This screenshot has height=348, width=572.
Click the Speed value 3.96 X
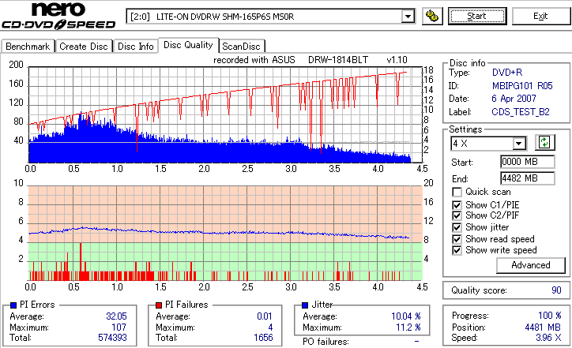pos(548,338)
